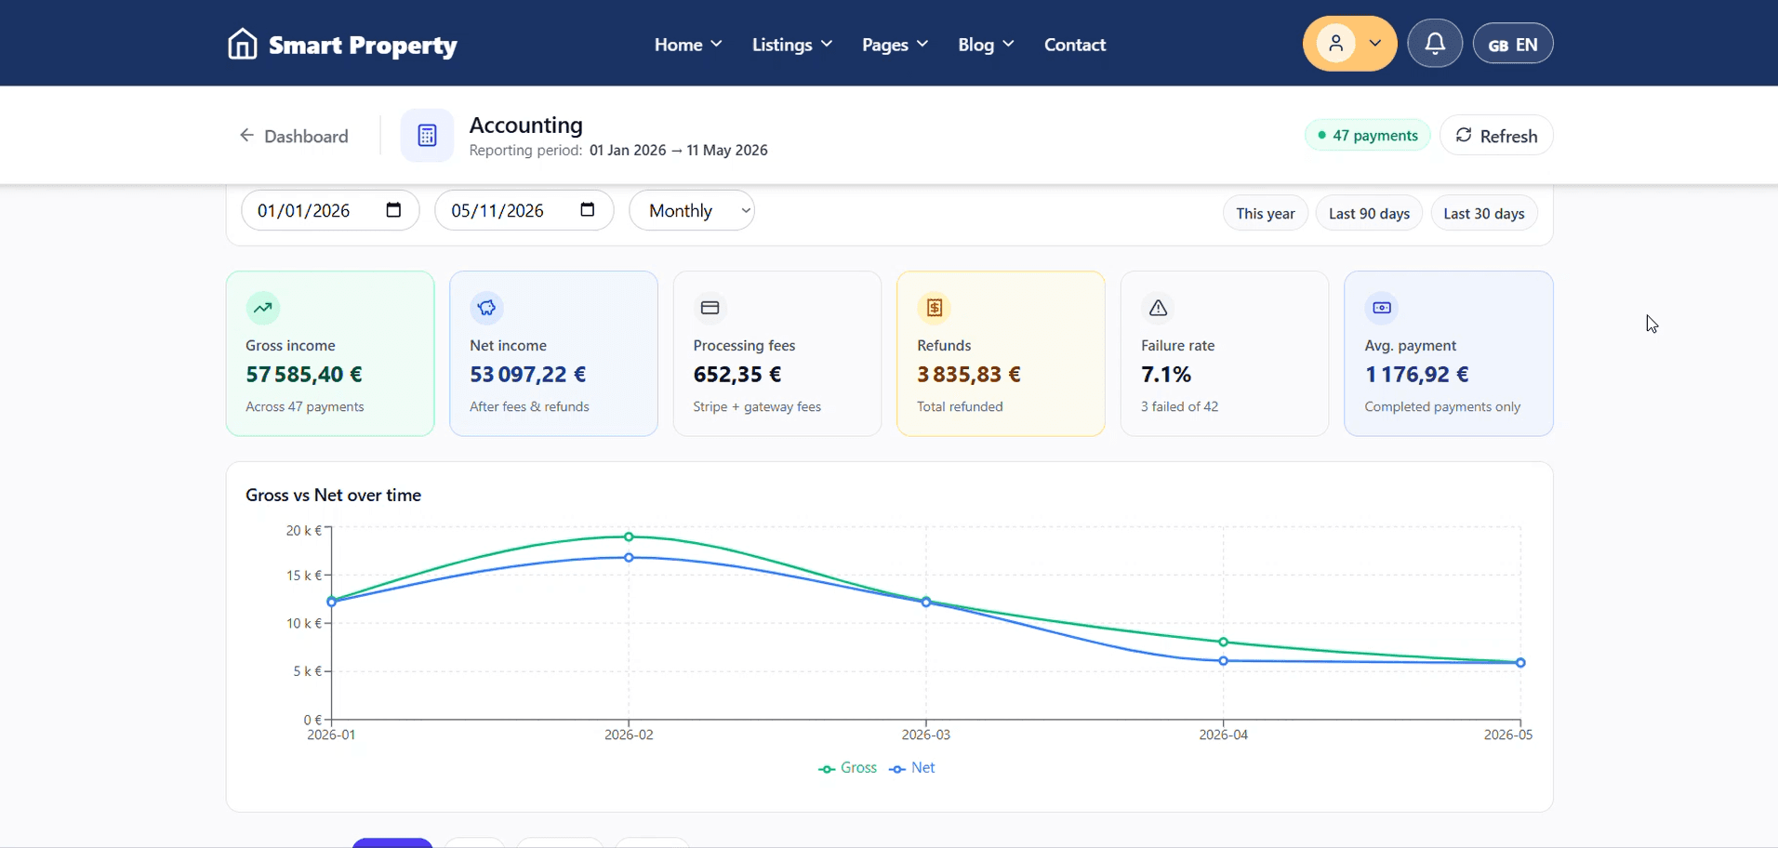Open notifications bell icon
This screenshot has width=1778, height=848.
(x=1435, y=44)
